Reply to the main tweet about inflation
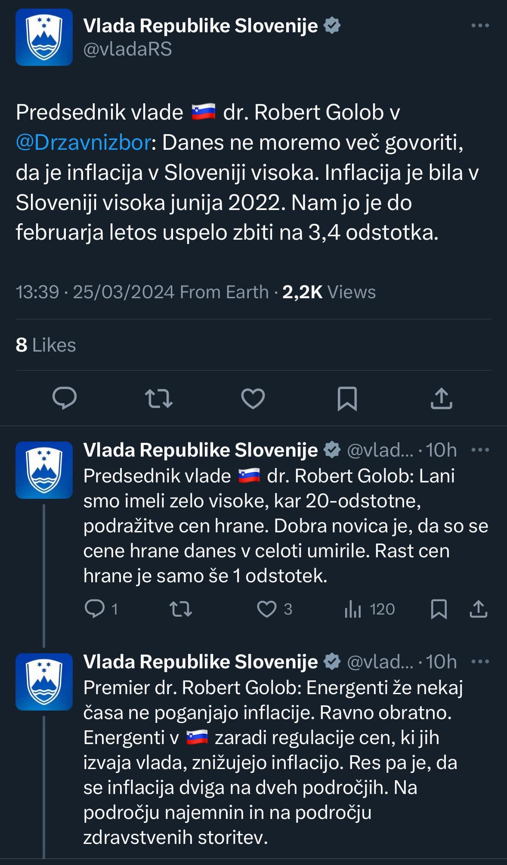The width and height of the screenshot is (507, 865). [65, 398]
